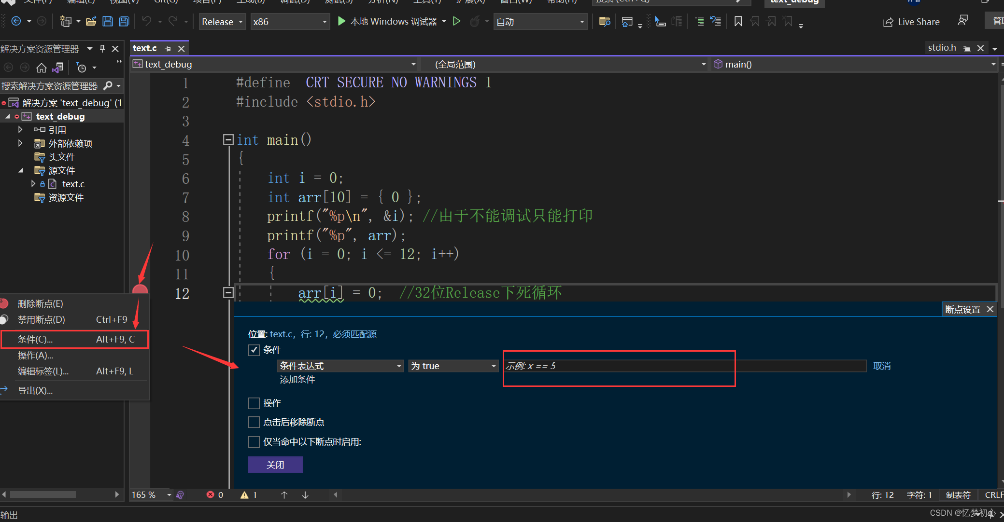Click the pending changes filter clock icon
The height and width of the screenshot is (522, 1004).
tap(81, 68)
